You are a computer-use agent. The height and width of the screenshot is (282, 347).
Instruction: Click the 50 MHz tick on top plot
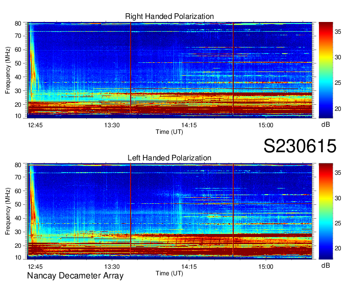click(18, 63)
